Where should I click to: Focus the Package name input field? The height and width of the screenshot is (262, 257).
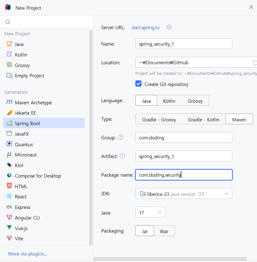(x=184, y=175)
